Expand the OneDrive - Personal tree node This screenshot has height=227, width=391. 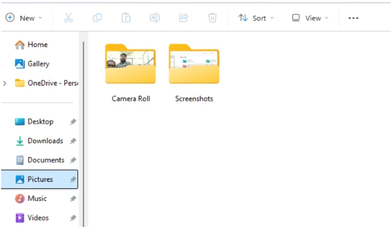[x=5, y=83]
